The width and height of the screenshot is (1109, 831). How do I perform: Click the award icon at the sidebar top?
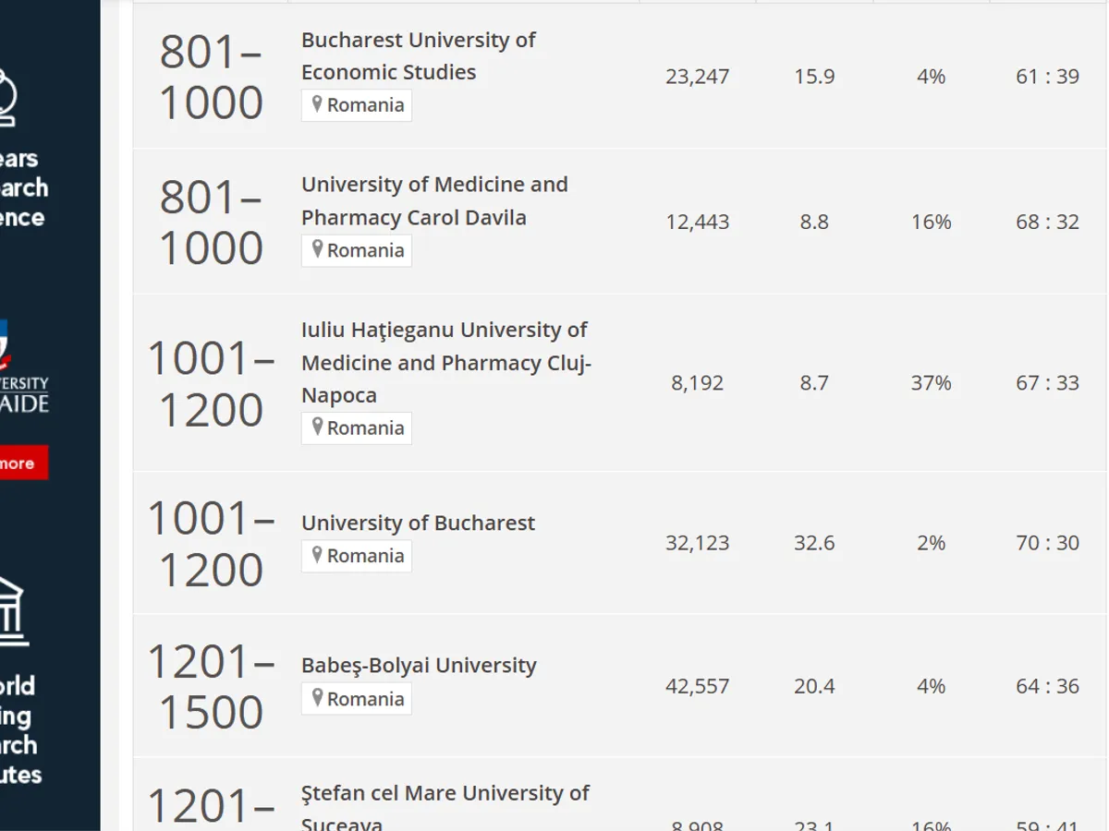[x=7, y=97]
